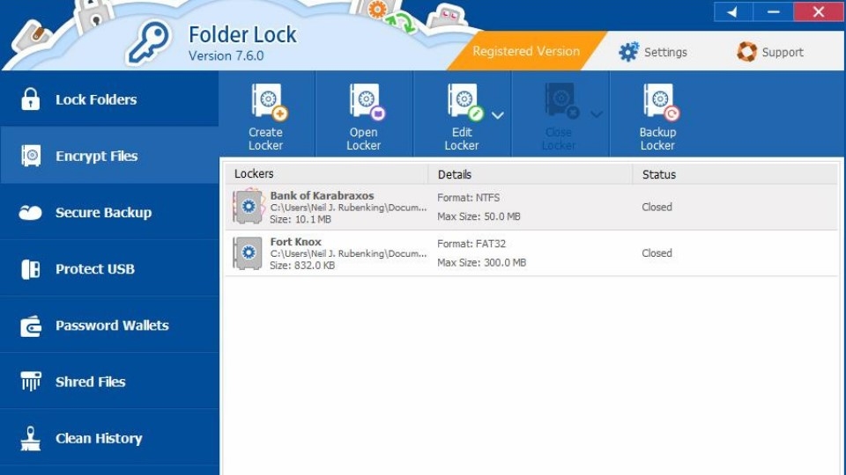The image size is (846, 475).
Task: Switch to Password Wallets
Action: (109, 325)
